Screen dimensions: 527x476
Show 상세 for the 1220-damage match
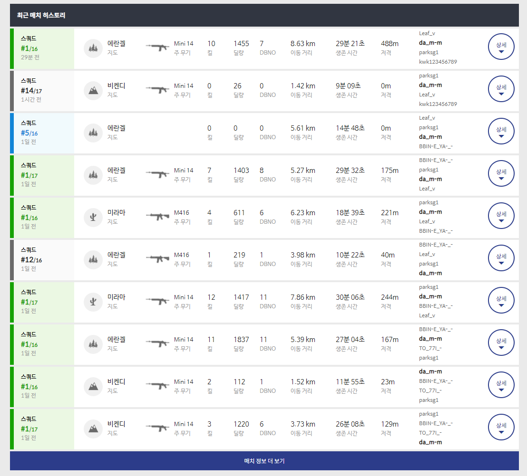coord(501,428)
